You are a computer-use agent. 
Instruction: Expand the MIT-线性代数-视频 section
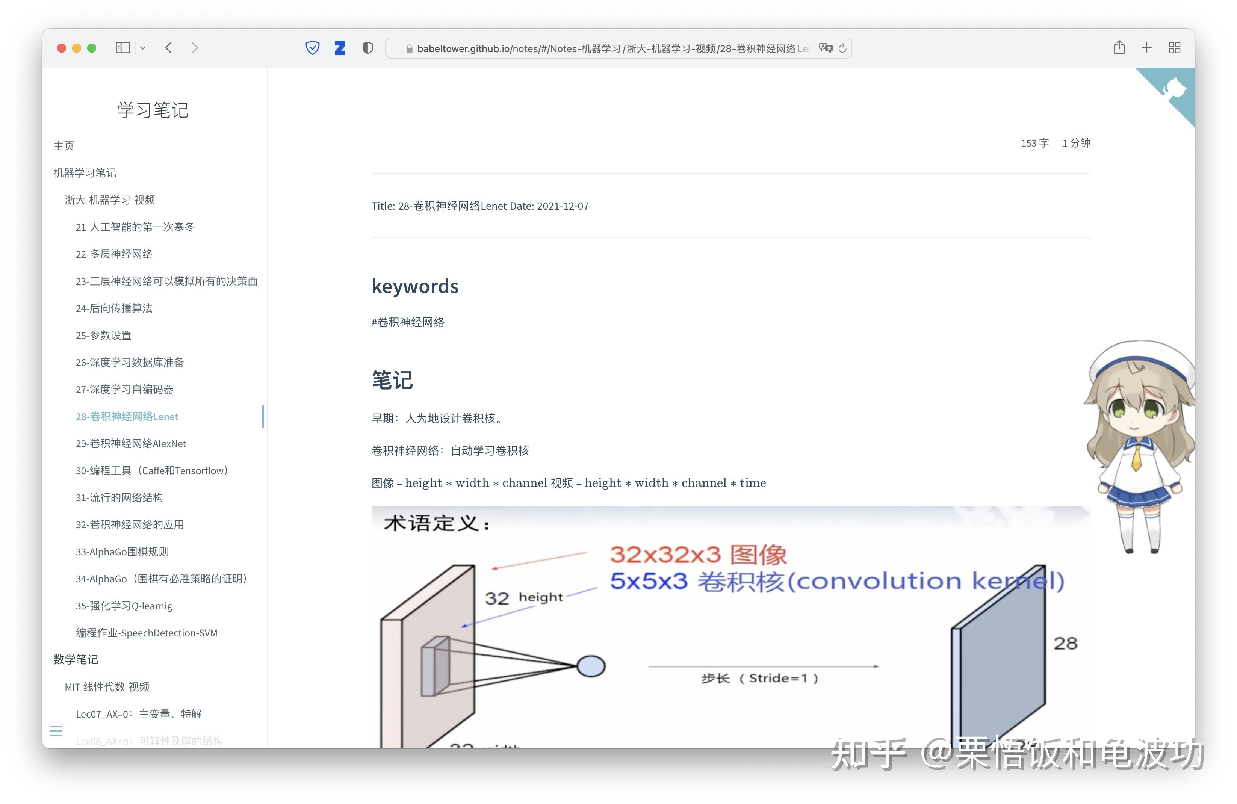click(107, 686)
